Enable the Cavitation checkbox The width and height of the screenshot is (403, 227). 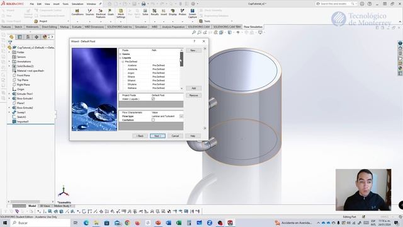tap(153, 120)
